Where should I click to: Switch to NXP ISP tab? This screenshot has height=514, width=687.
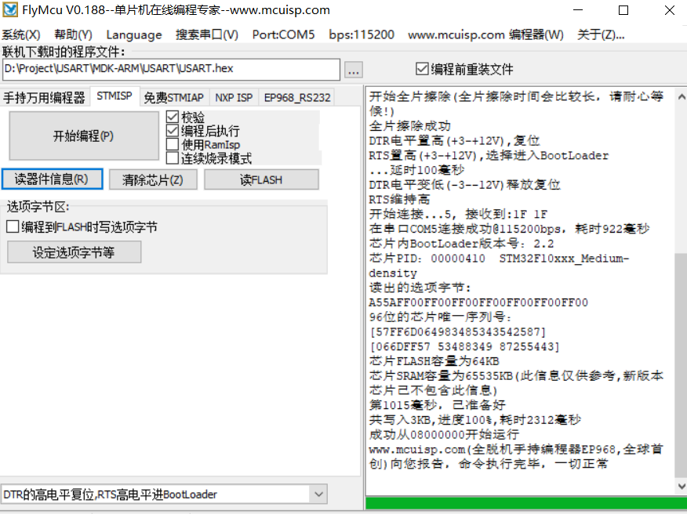[x=234, y=97]
